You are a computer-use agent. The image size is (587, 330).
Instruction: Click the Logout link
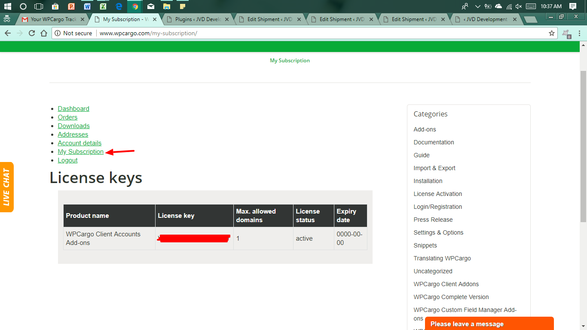pyautogui.click(x=68, y=160)
